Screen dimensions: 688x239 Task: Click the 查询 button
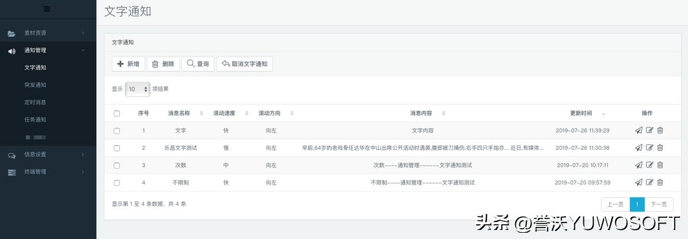198,64
